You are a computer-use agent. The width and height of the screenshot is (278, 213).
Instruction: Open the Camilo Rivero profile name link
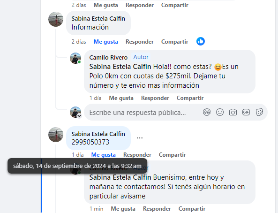tap(108, 58)
